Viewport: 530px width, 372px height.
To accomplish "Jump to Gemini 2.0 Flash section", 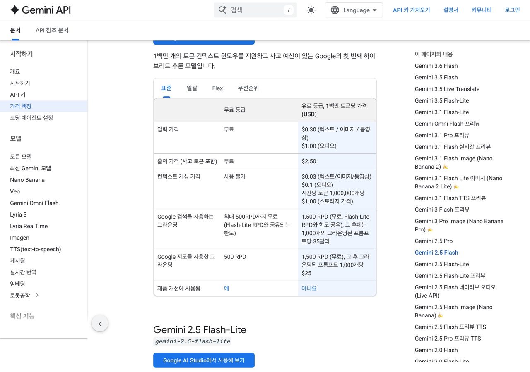I will (x=436, y=350).
